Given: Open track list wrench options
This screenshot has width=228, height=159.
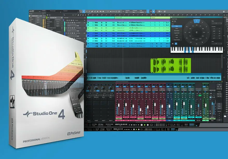Looking at the screenshot, I should pos(65,15).
